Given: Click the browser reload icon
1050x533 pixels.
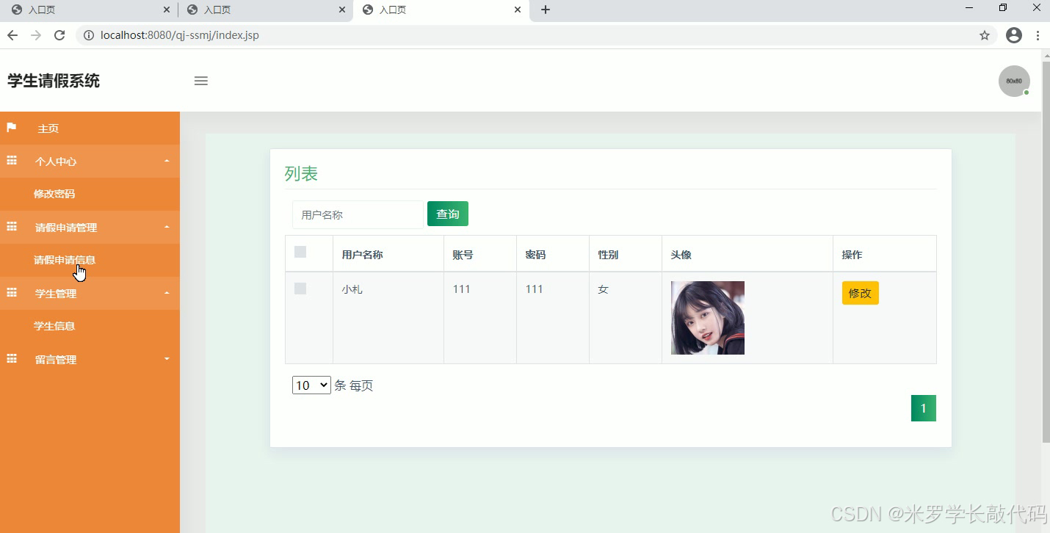Looking at the screenshot, I should (x=59, y=35).
